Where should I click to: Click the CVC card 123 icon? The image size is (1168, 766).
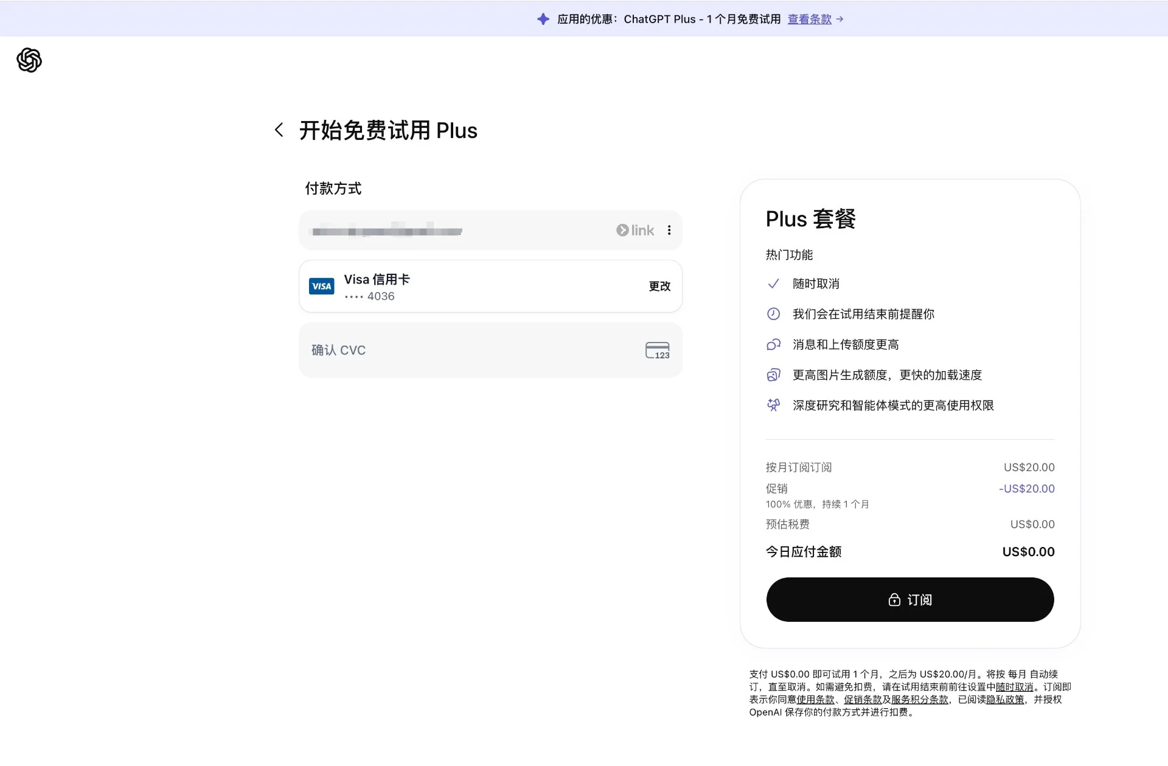tap(658, 350)
